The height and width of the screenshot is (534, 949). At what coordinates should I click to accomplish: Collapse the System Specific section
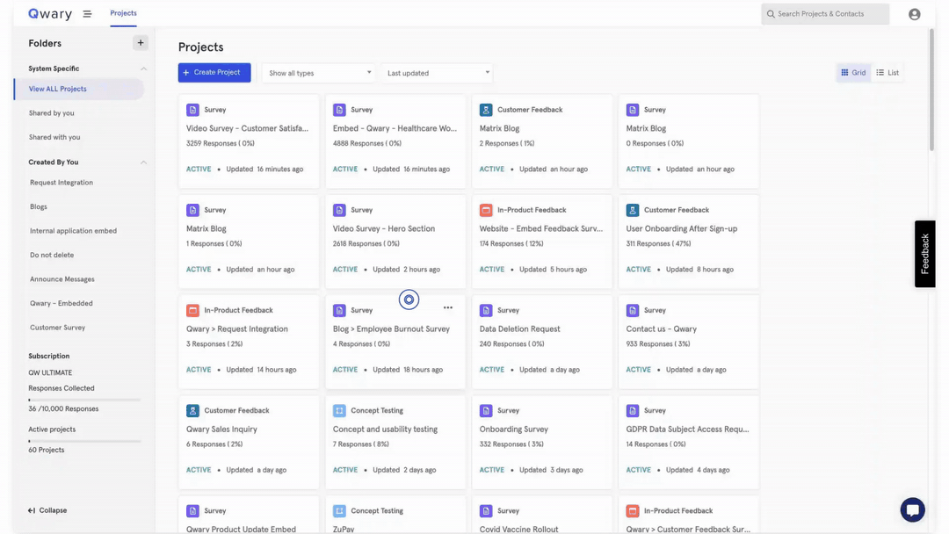(x=143, y=69)
